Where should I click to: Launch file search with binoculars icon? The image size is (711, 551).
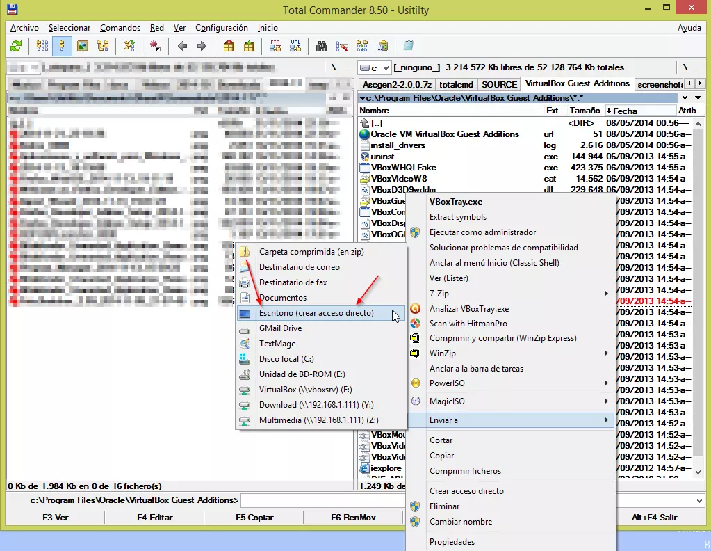point(322,47)
